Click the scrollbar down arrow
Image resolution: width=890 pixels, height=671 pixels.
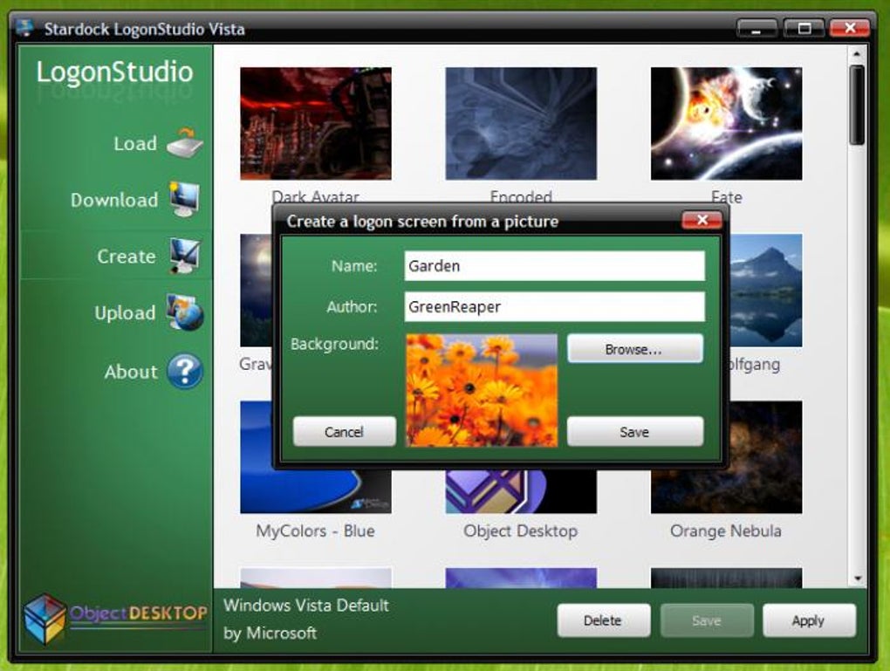tap(857, 579)
